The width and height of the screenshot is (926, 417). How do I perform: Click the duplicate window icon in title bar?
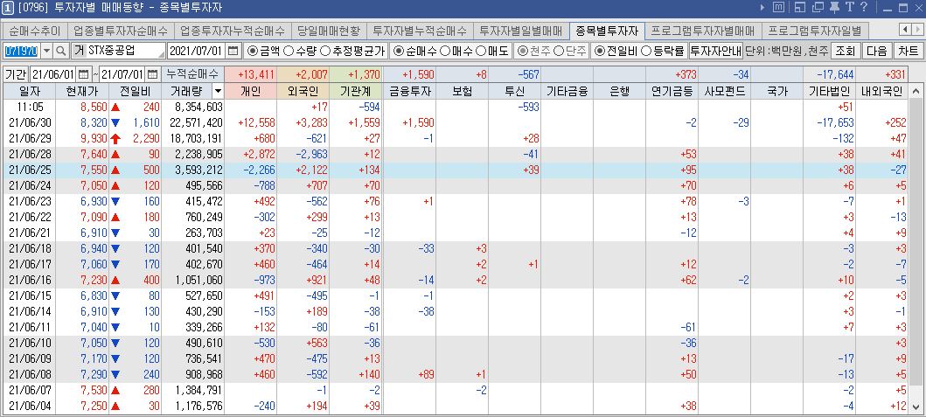click(x=818, y=8)
